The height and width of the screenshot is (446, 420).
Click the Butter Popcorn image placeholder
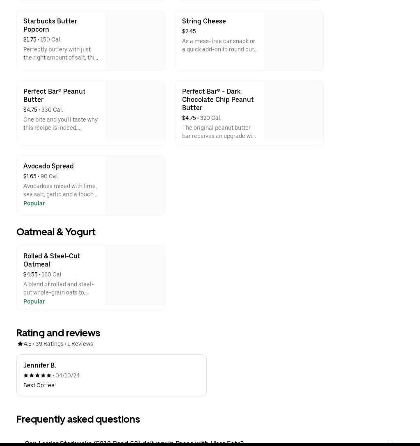pos(135,40)
